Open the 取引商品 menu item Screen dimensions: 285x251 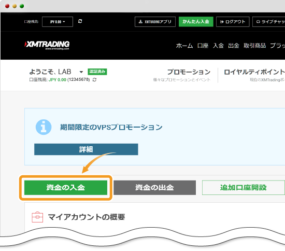tap(255, 46)
